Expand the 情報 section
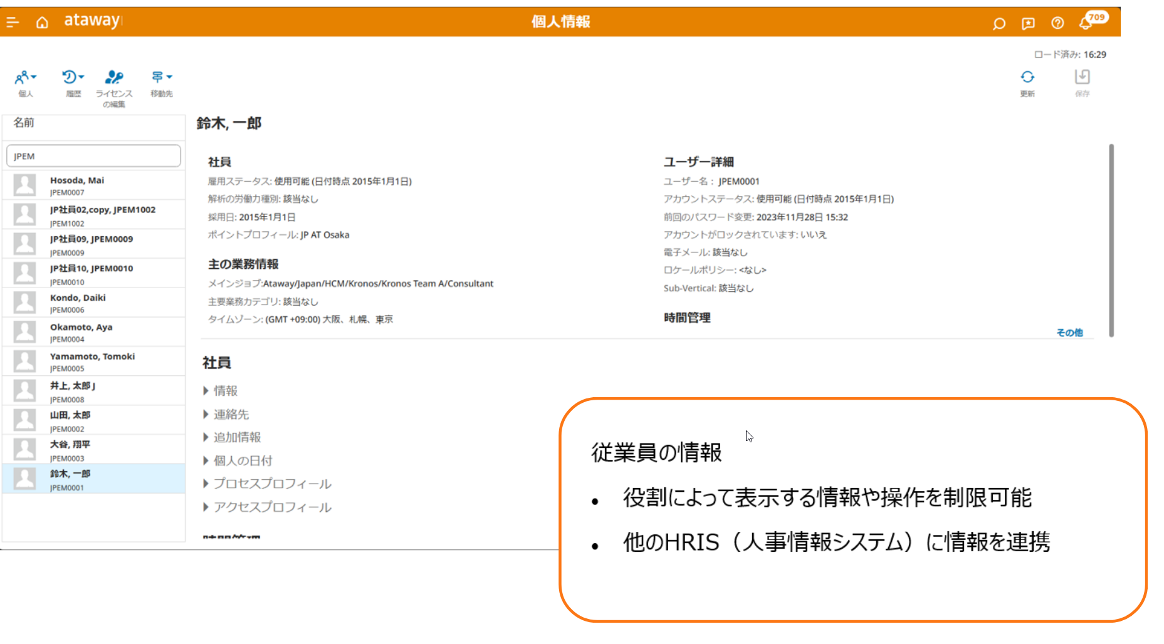Image resolution: width=1164 pixels, height=644 pixels. (225, 391)
